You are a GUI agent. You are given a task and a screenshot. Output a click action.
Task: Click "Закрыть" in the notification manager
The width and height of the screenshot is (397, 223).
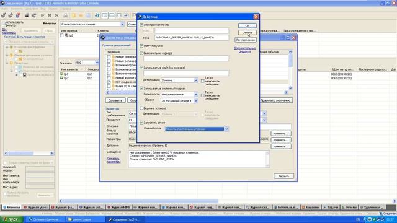283,176
